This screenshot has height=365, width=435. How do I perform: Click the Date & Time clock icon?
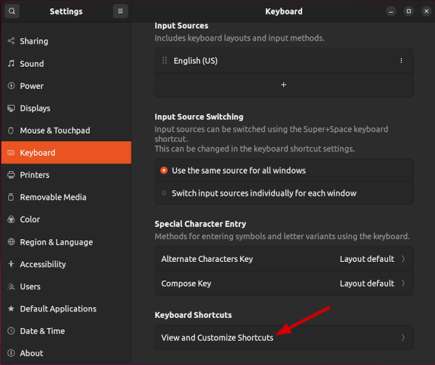[x=11, y=331]
